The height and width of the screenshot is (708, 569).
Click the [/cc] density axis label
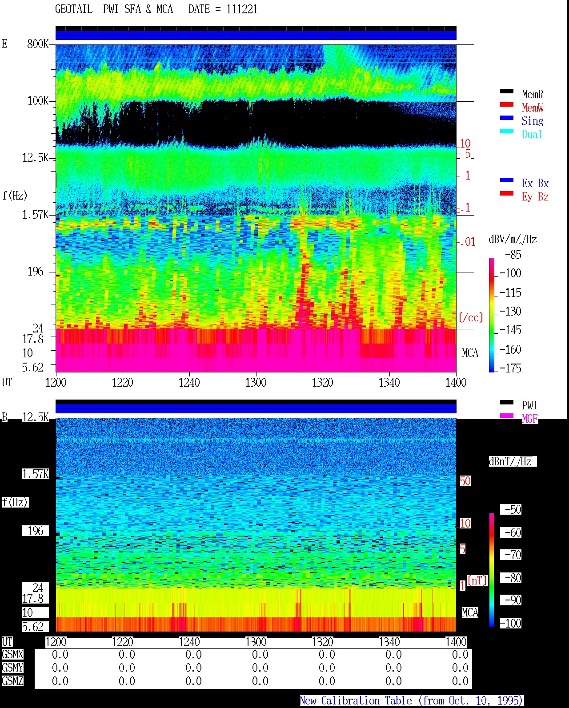[x=471, y=317]
